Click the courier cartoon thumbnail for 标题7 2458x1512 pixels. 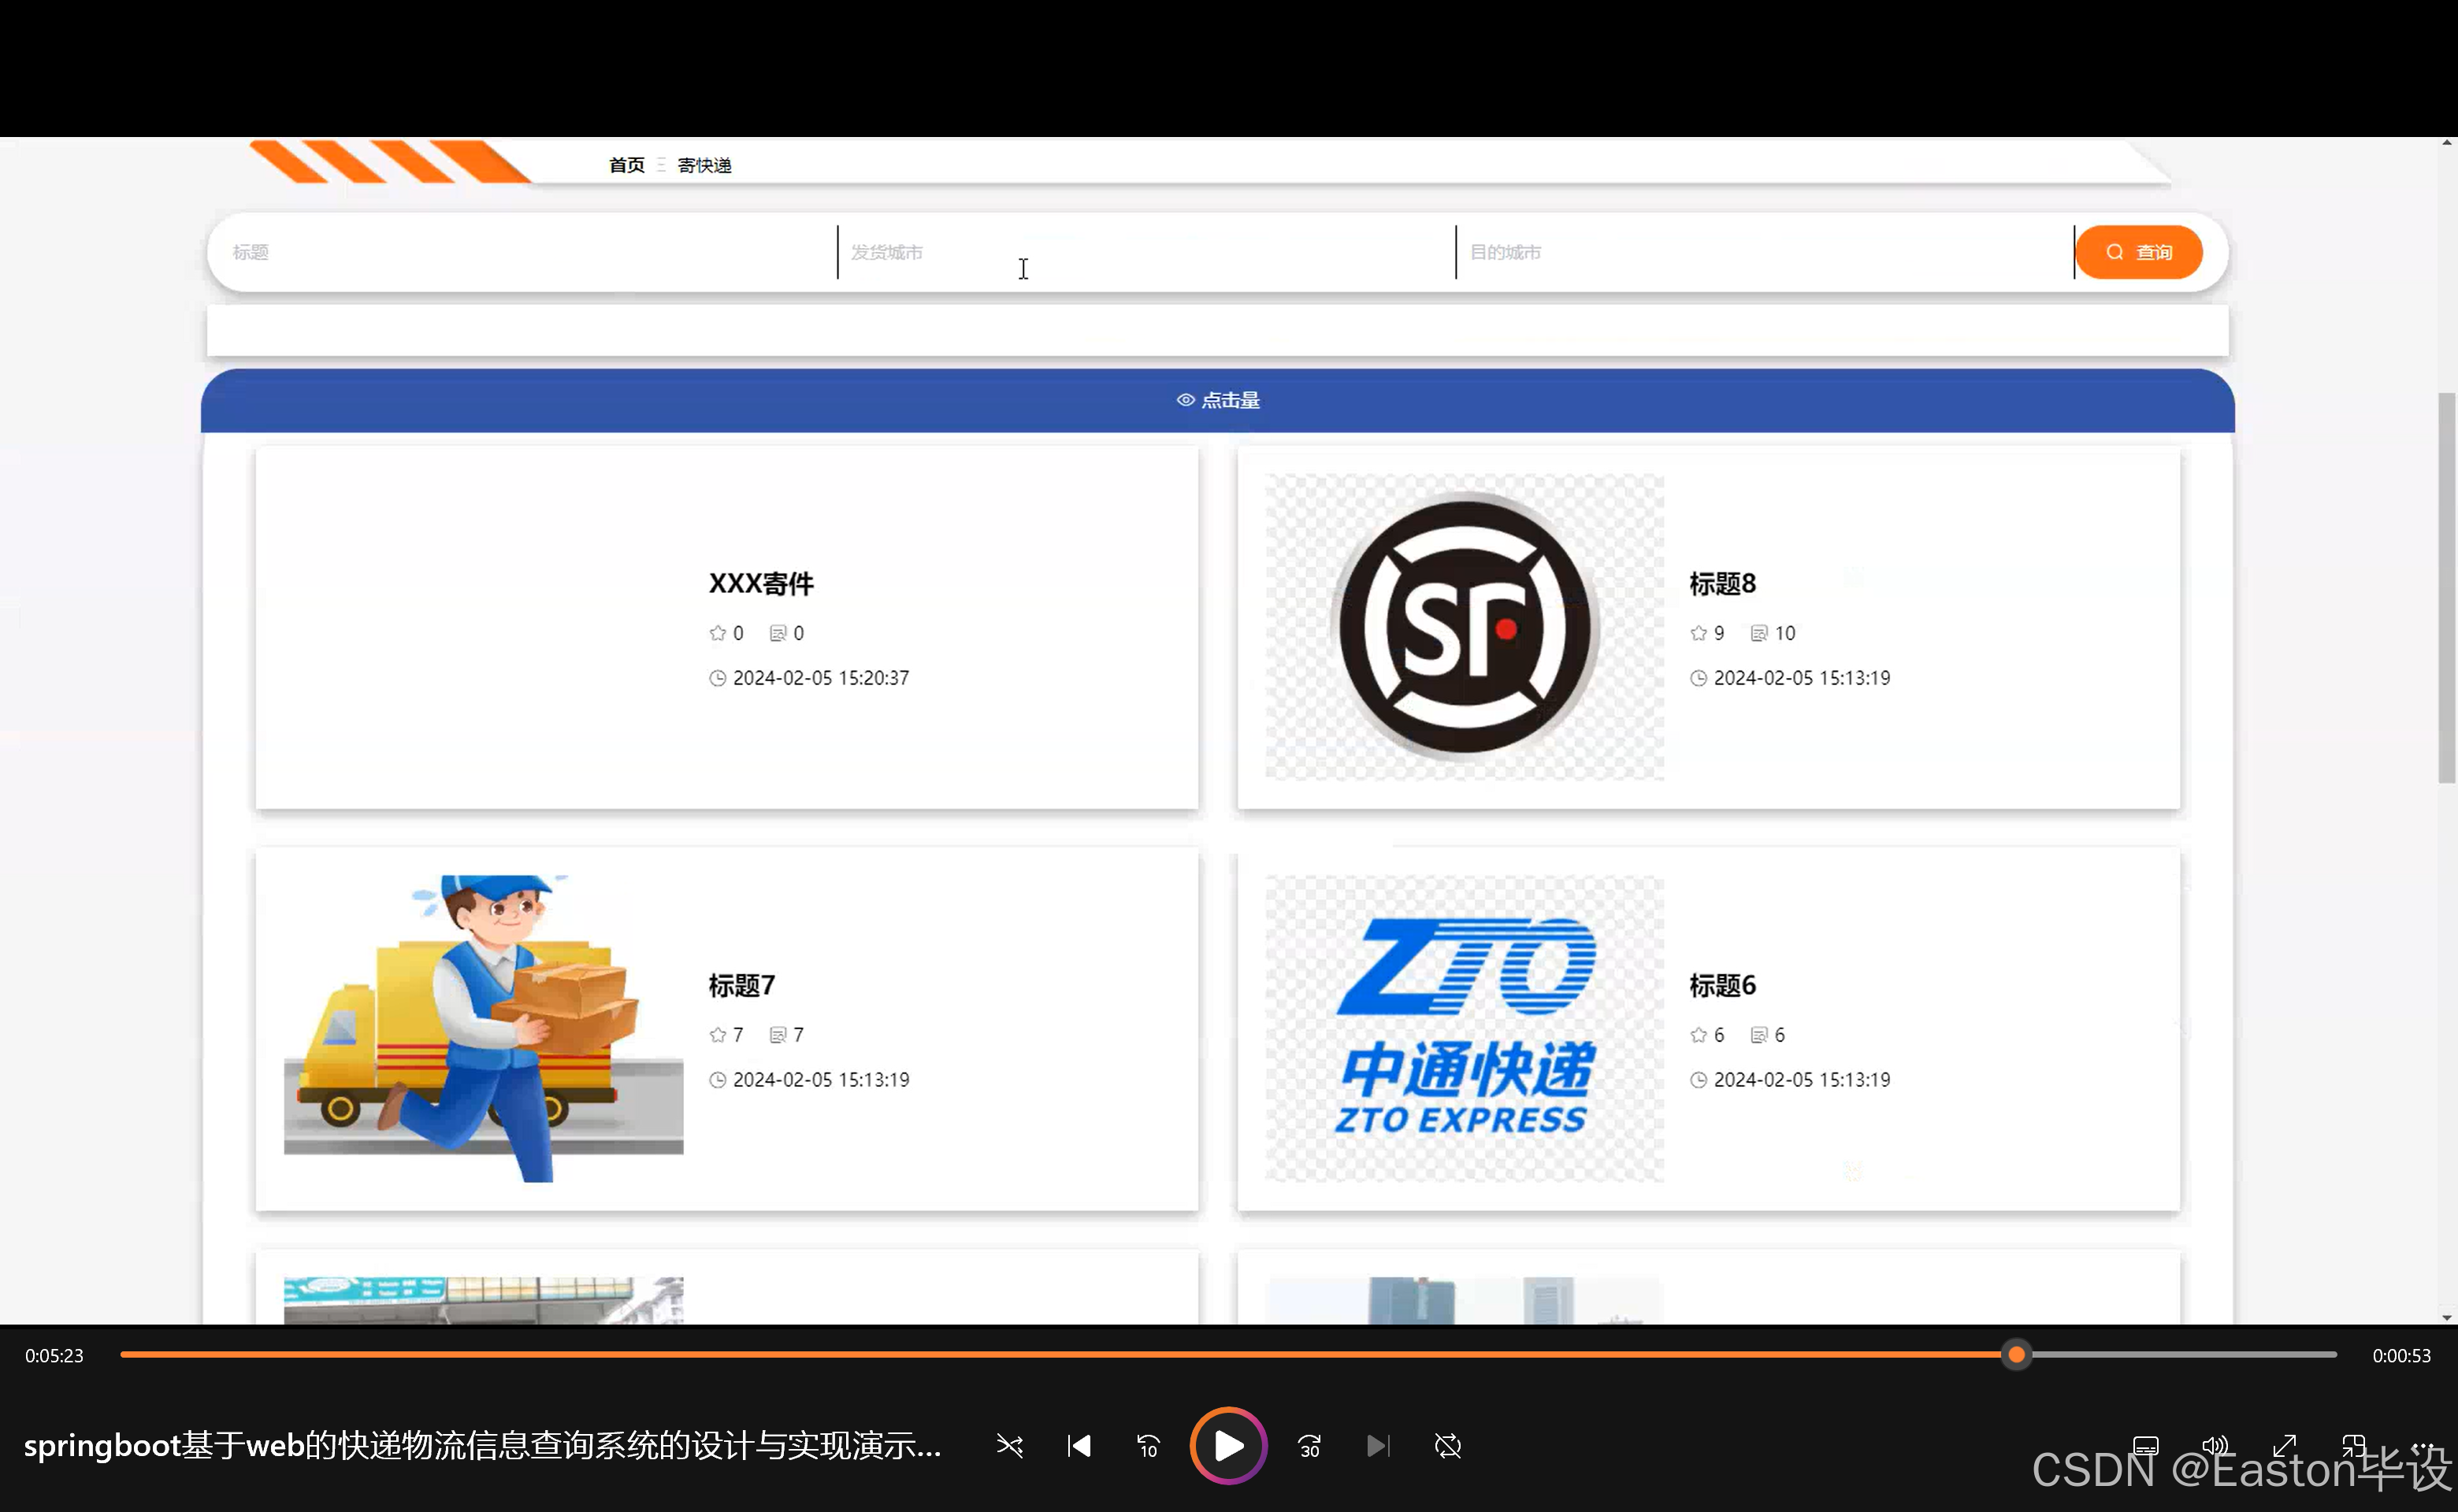[483, 1029]
